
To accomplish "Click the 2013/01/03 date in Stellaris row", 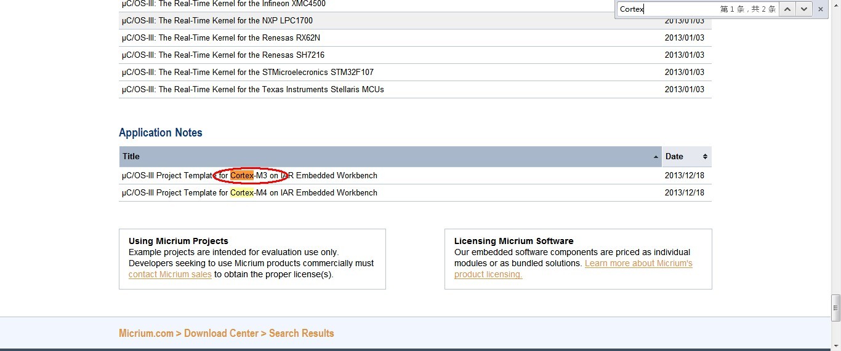I will tap(684, 89).
